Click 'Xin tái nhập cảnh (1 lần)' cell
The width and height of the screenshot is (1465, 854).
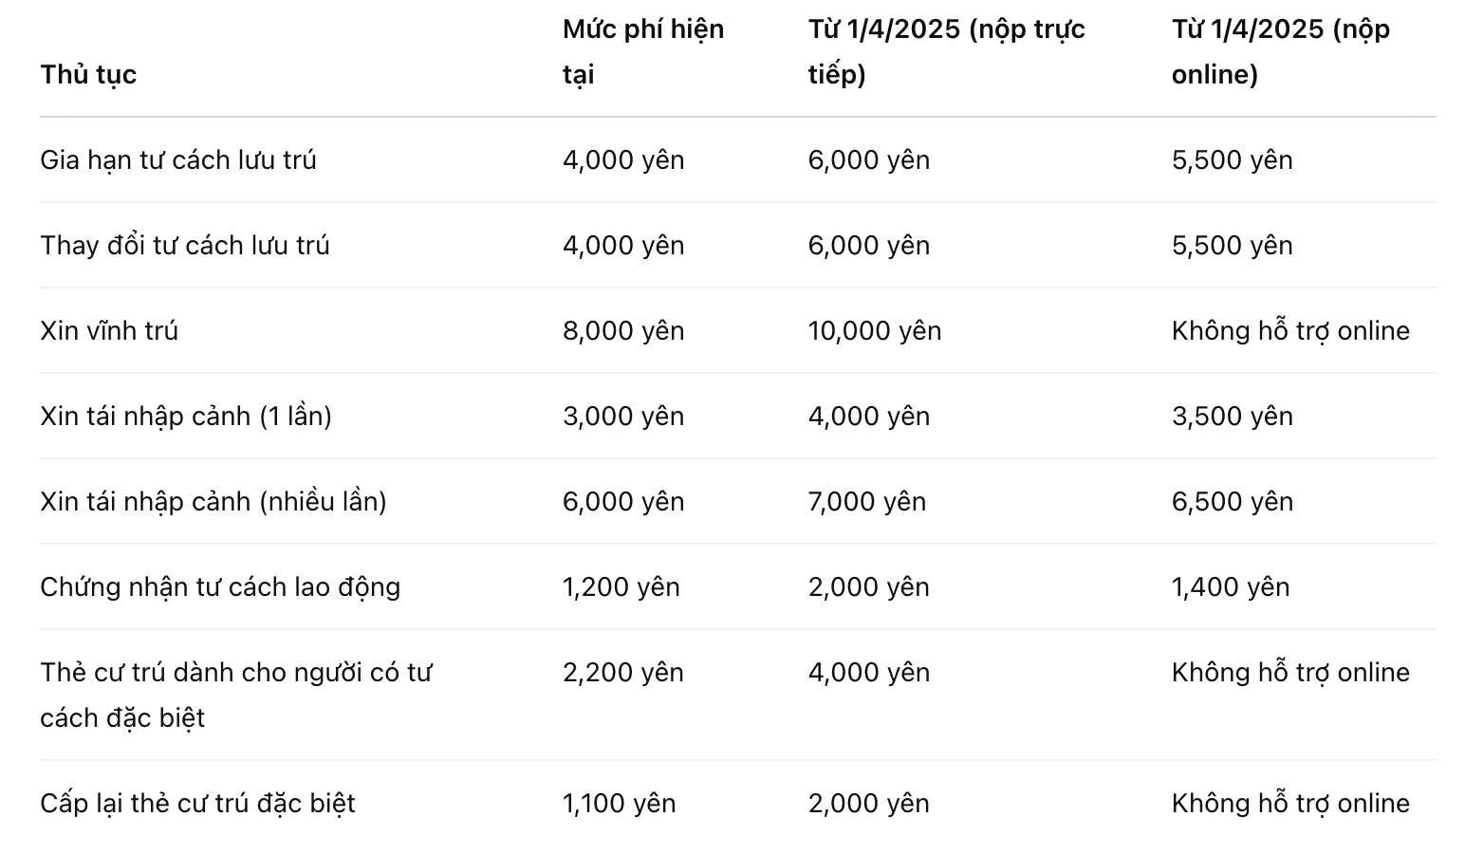(186, 416)
